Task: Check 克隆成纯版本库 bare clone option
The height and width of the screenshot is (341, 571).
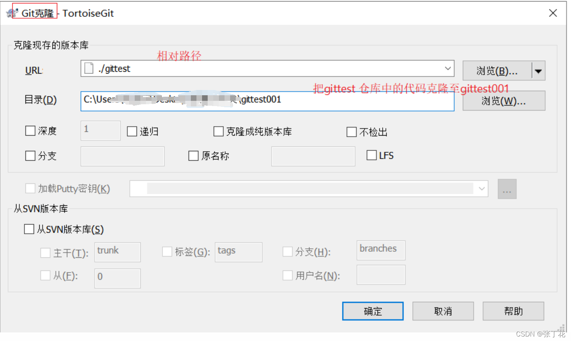Action: (219, 131)
